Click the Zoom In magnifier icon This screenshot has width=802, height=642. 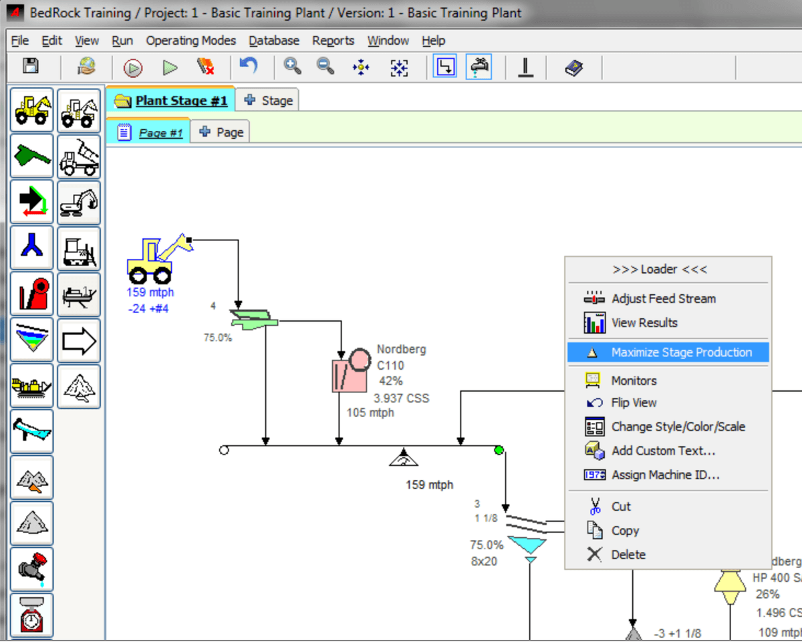tap(292, 67)
